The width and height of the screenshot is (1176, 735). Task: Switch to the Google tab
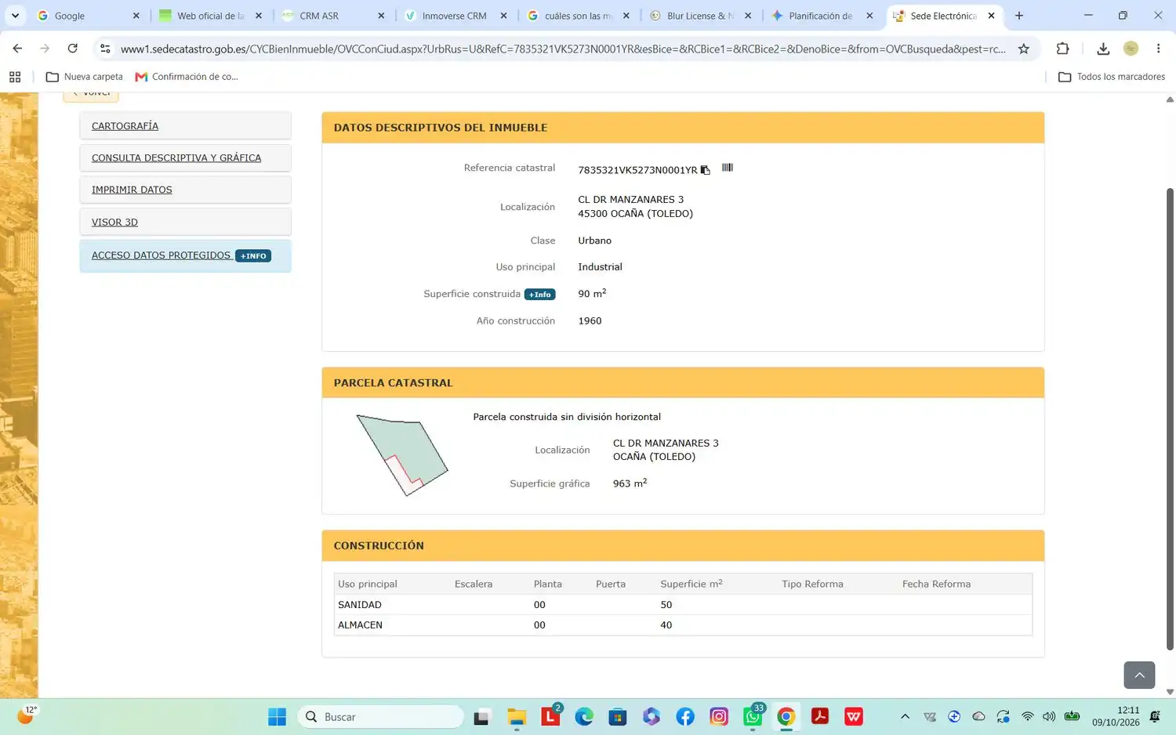[88, 16]
